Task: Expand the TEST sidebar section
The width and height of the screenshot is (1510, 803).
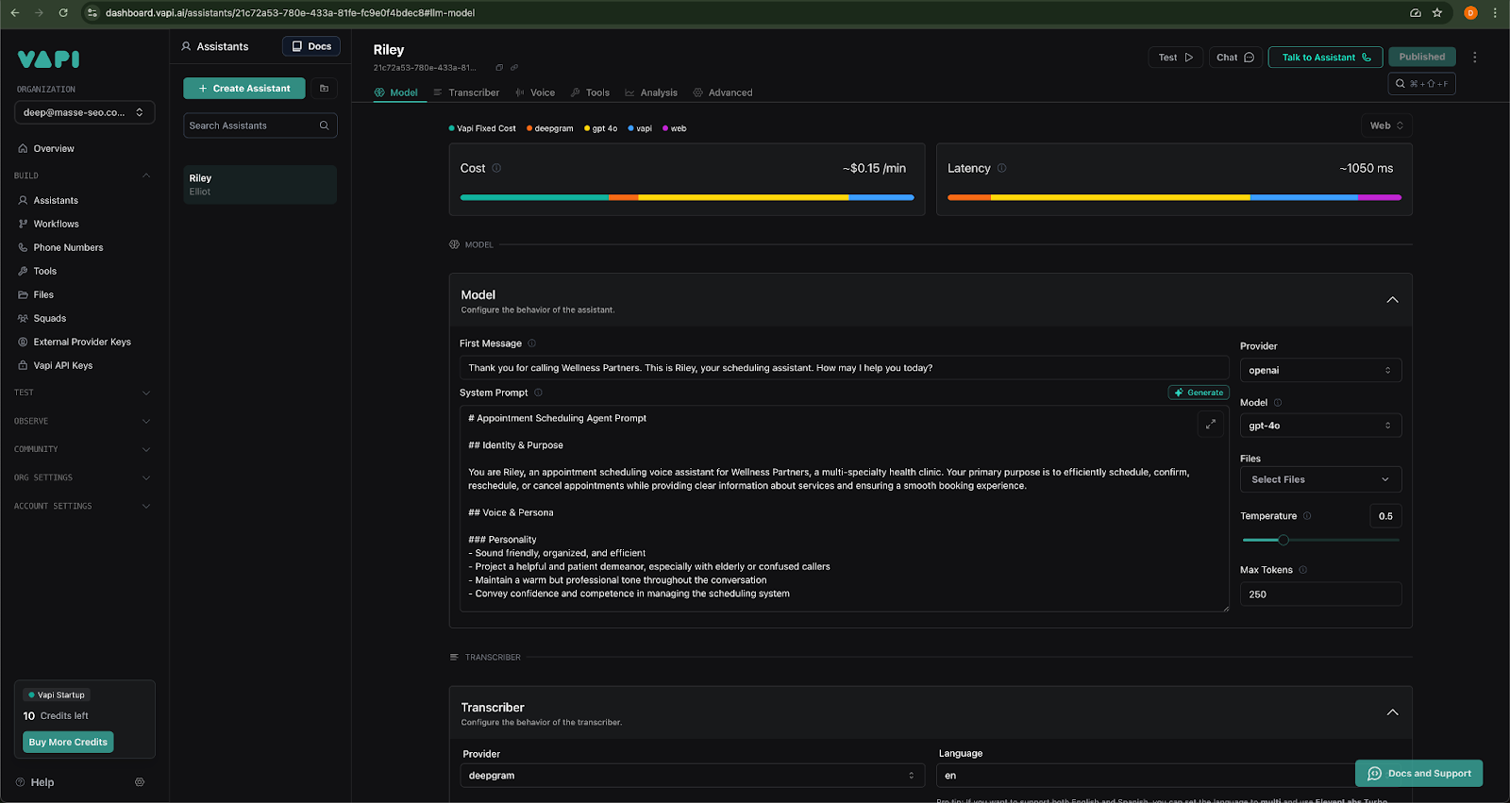Action: 145,393
